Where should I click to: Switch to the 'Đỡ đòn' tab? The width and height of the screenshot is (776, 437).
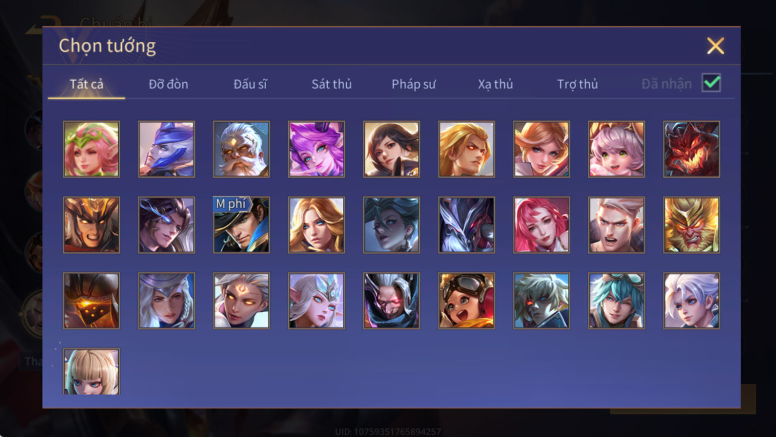tap(168, 84)
